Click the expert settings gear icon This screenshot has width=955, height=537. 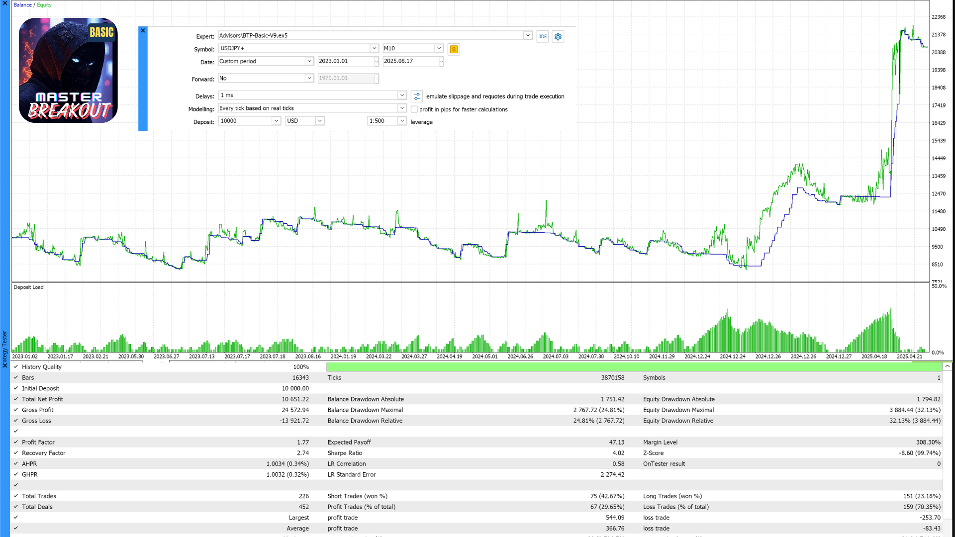pos(558,36)
